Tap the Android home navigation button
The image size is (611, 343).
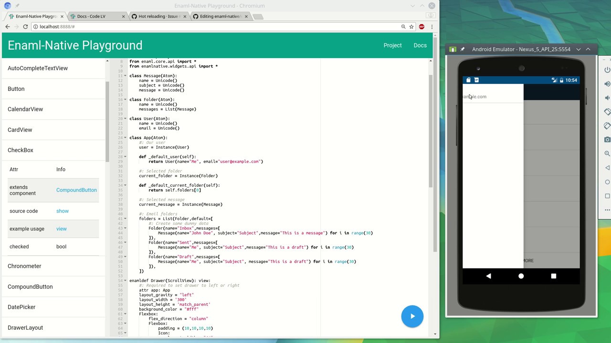(x=521, y=276)
